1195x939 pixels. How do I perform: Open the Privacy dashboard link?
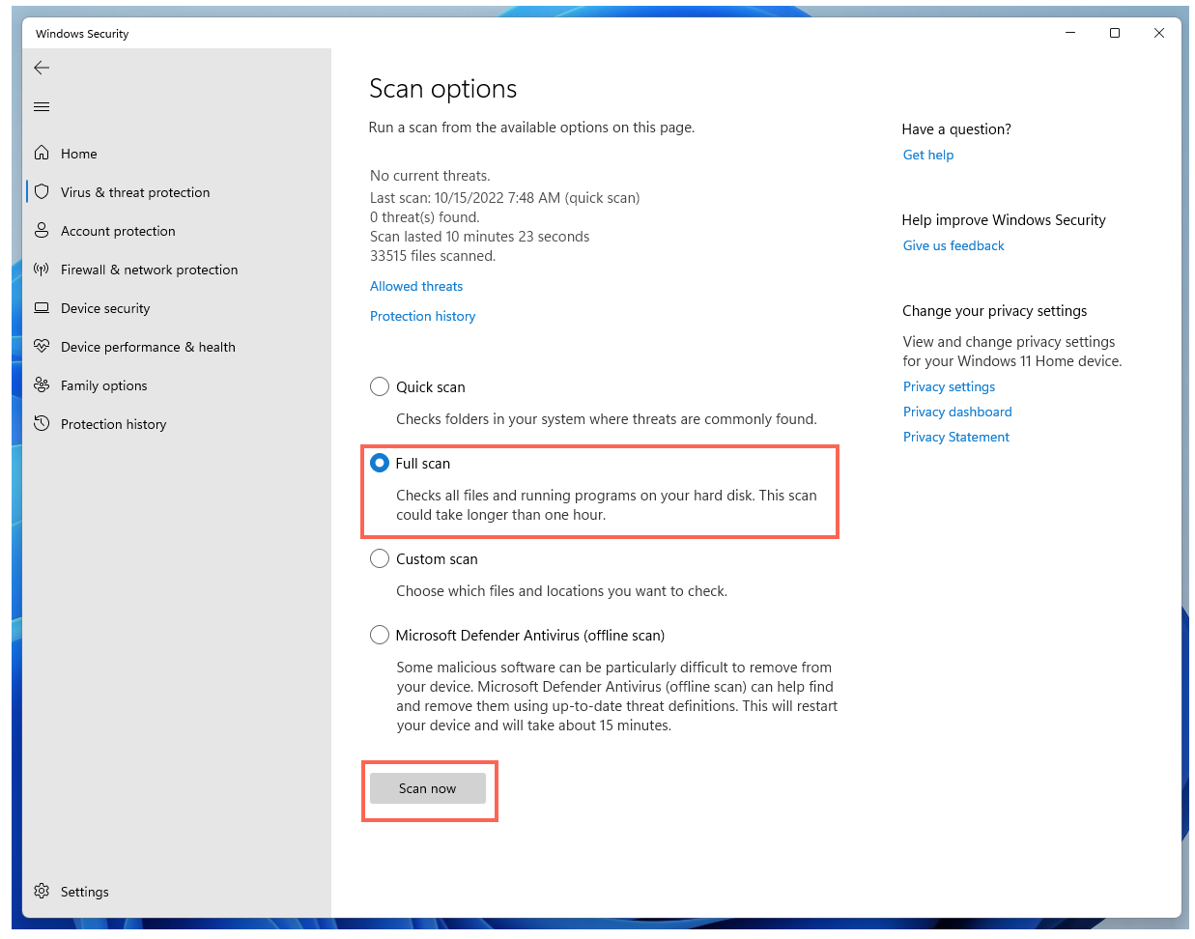coord(957,412)
